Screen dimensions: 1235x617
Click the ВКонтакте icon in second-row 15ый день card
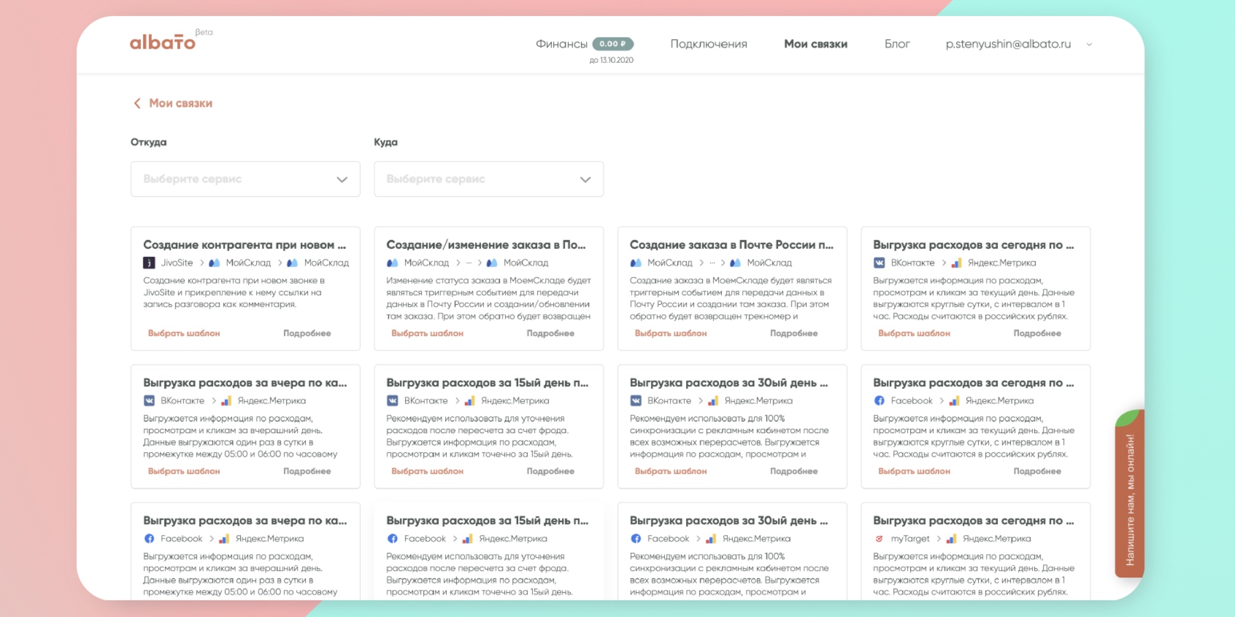[392, 401]
